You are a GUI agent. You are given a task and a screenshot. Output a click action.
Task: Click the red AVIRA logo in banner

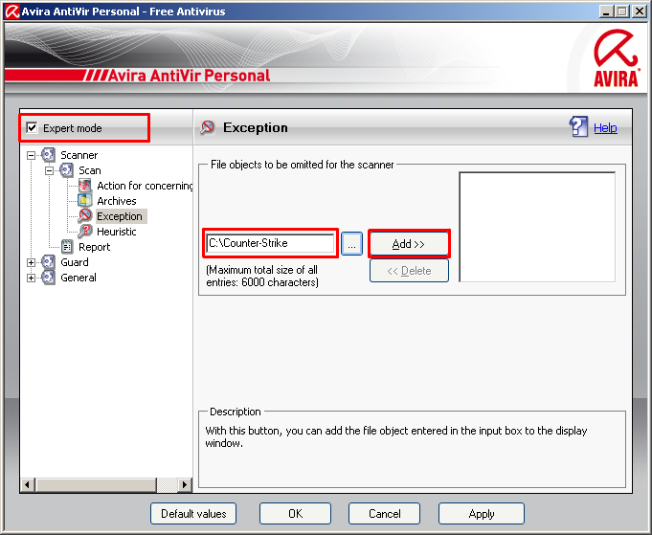pyautogui.click(x=616, y=58)
